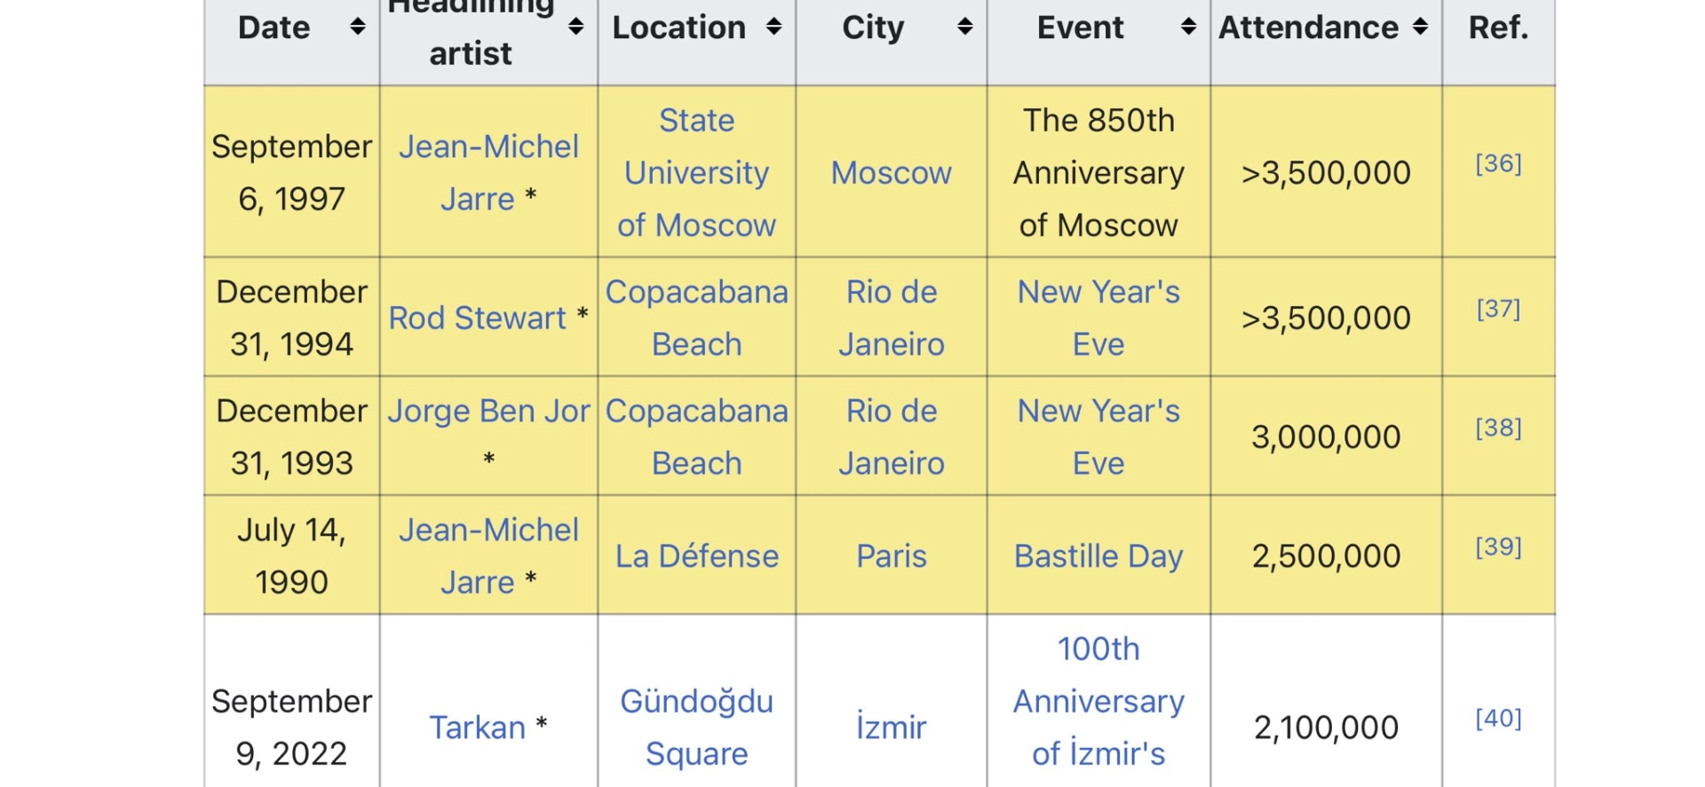Jump to reference 36 citation
Viewport: 1705px width, 787px height.
[1498, 163]
